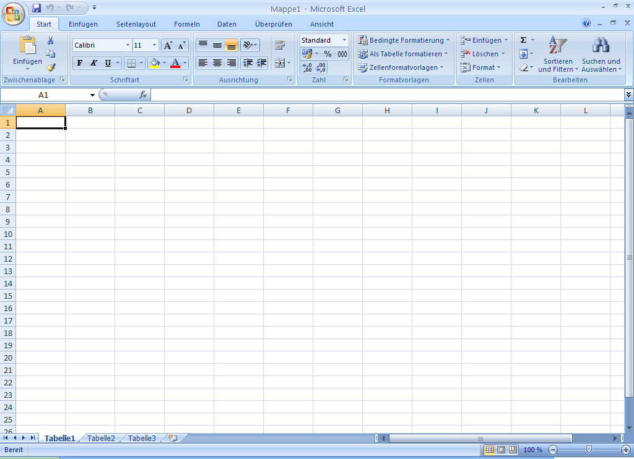Open the Formeln ribbon tab
The width and height of the screenshot is (634, 459).
pos(187,24)
